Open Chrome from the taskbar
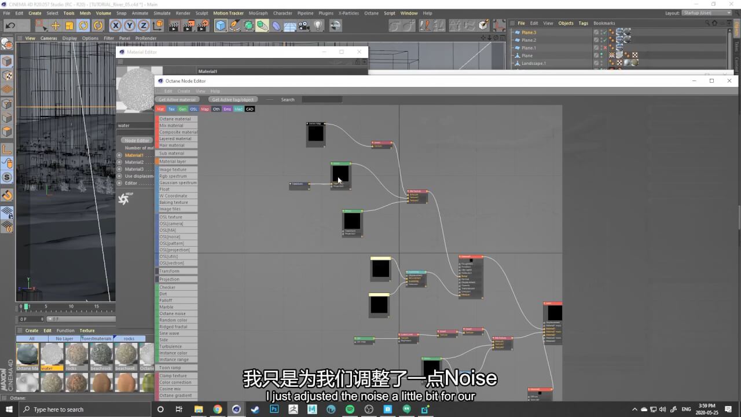 [217, 409]
